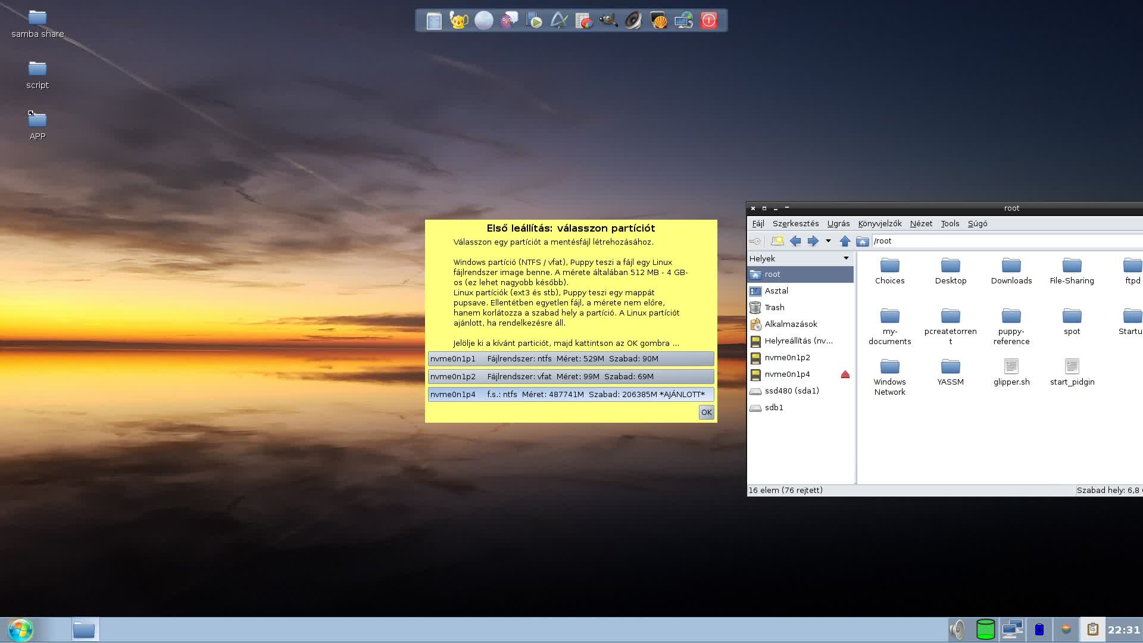
Task: Open the Nézet menu
Action: click(x=921, y=224)
